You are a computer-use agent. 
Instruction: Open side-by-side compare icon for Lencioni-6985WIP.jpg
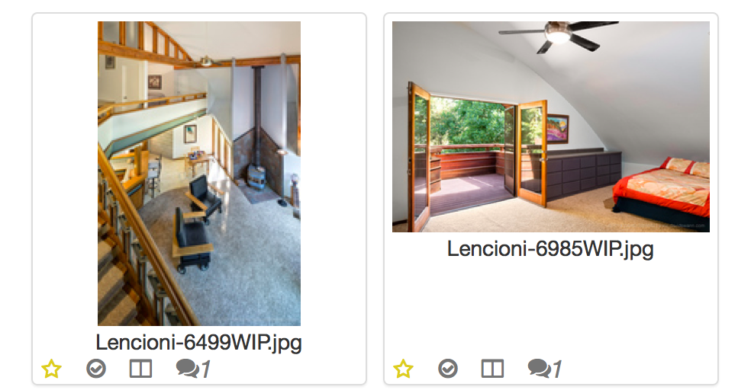coord(492,369)
